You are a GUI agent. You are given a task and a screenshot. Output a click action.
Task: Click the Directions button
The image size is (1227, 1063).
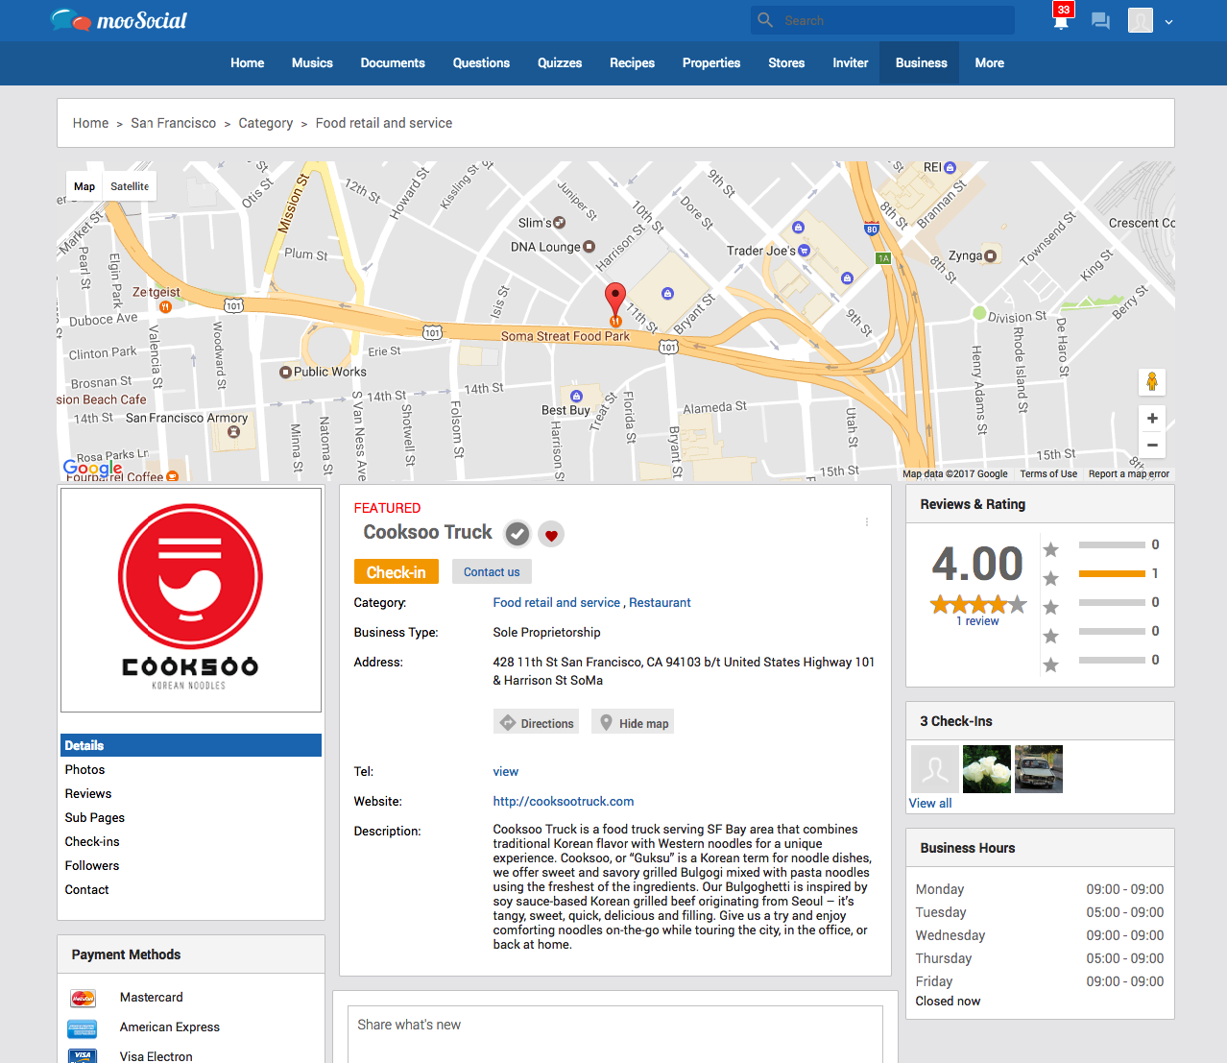click(x=537, y=722)
